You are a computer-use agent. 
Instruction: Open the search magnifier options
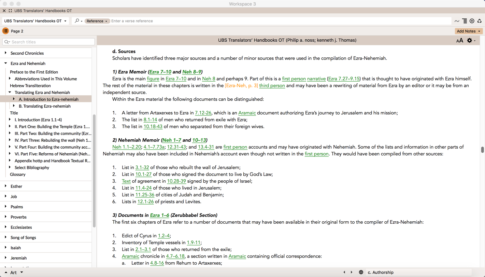tap(78, 21)
